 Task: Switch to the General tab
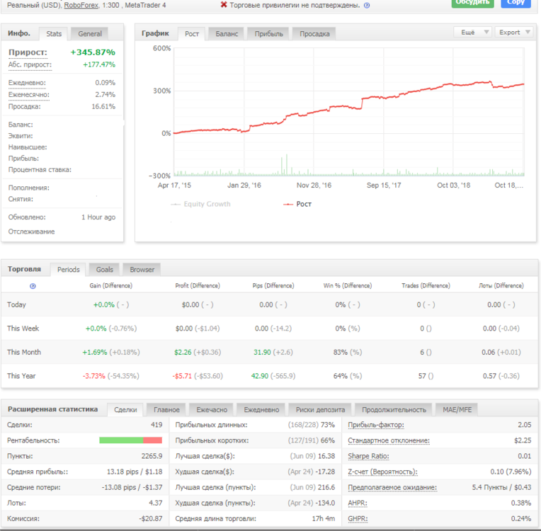pos(90,34)
